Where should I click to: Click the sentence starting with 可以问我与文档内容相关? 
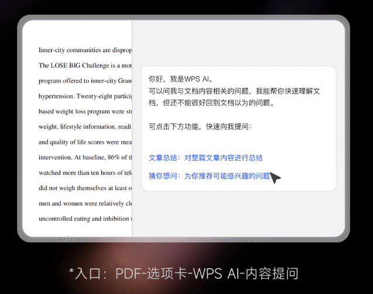[x=234, y=91]
